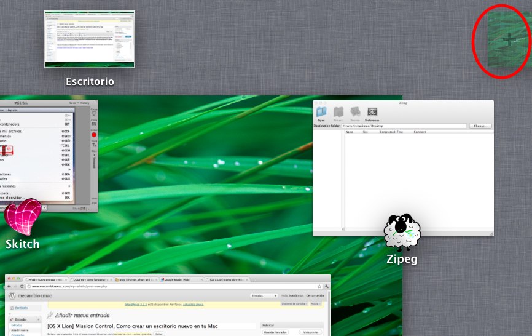The image size is (532, 336).
Task: Click the Chrome address bar URL
Action: 69,286
